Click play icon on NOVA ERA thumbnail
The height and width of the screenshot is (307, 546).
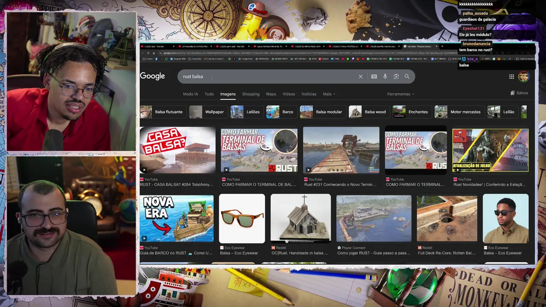[144, 238]
